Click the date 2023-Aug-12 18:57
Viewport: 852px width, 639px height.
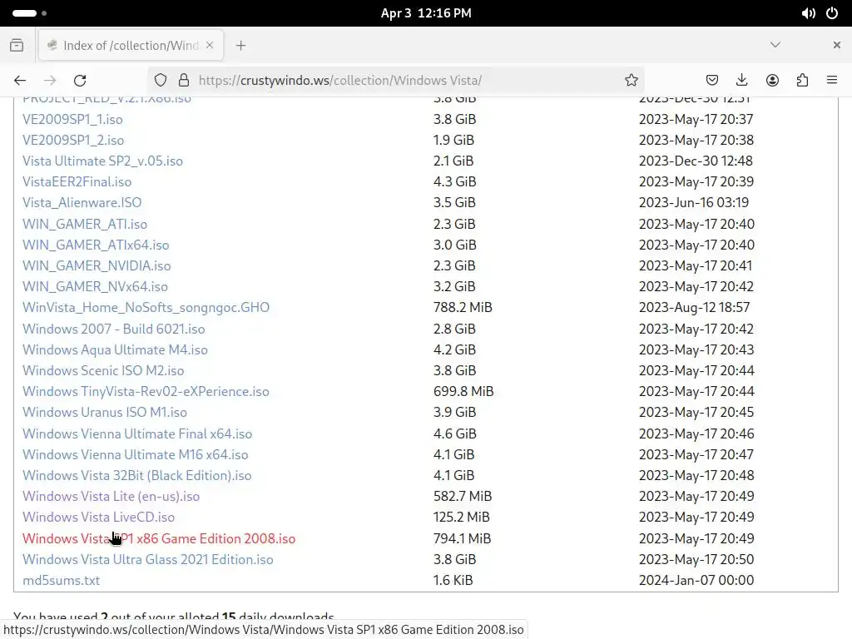click(x=694, y=307)
